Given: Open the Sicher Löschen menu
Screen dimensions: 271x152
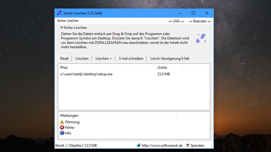Looking at the screenshot, I should tap(67, 21).
